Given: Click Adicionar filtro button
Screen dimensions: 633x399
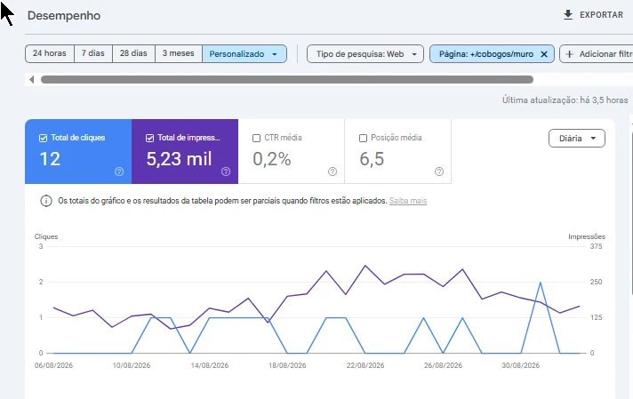Looking at the screenshot, I should coord(597,54).
